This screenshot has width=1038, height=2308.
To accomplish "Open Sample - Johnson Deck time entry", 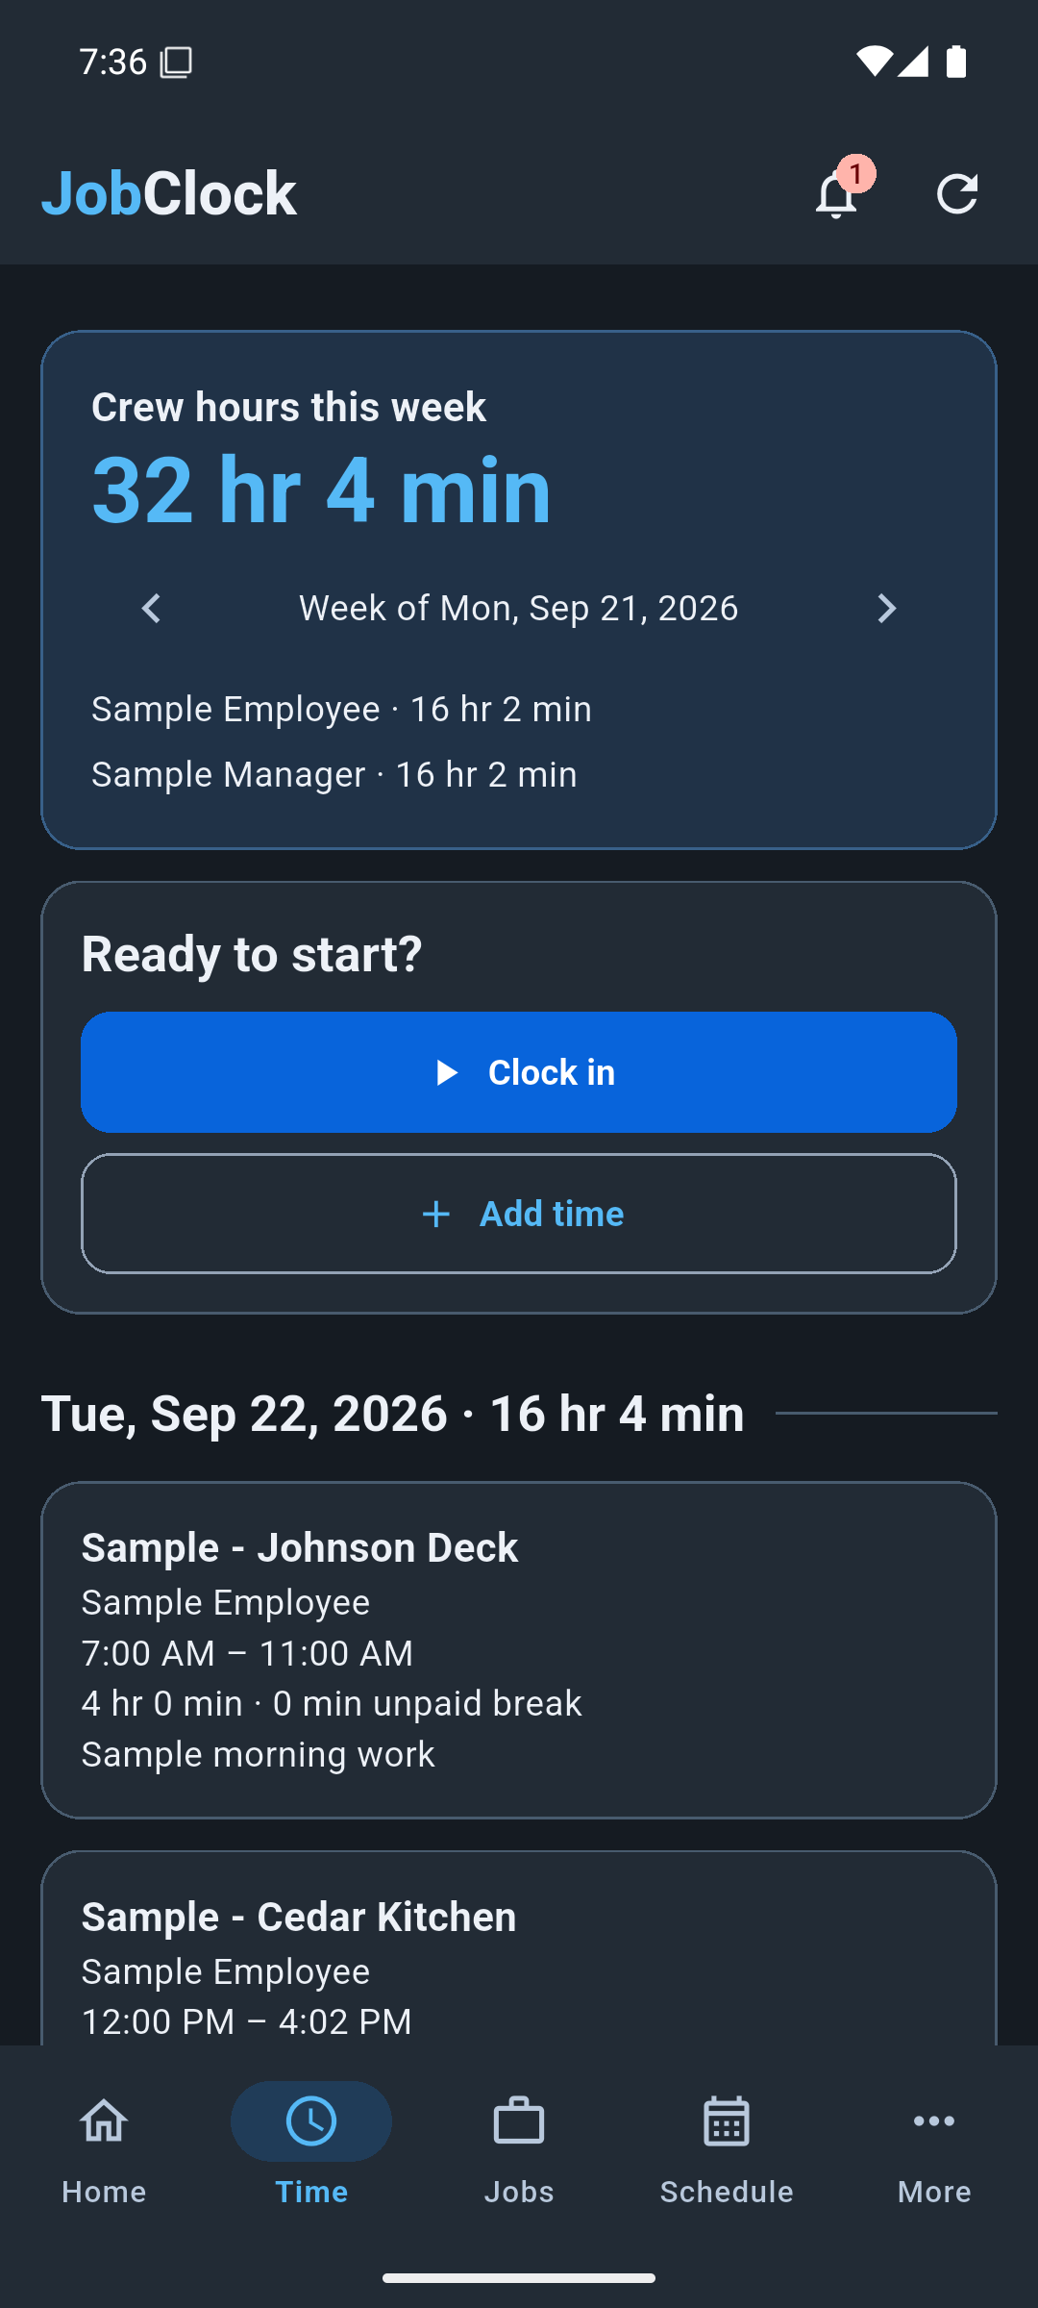I will [x=519, y=1650].
